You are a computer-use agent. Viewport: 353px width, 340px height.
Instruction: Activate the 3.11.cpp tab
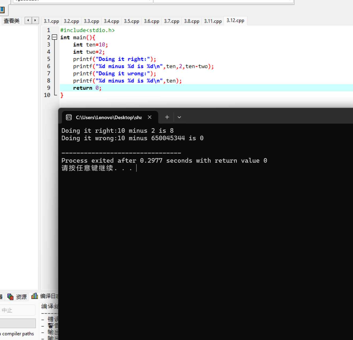coord(213,21)
